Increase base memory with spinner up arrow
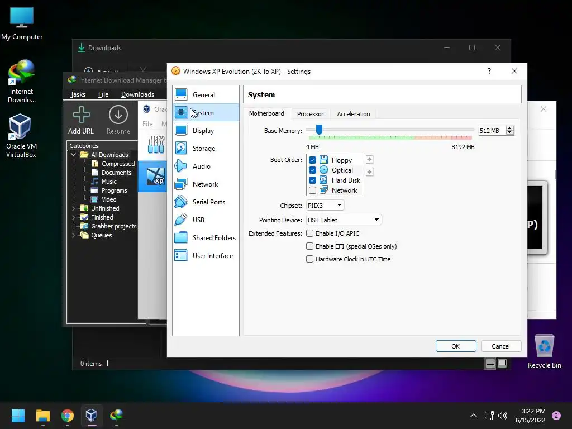The height and width of the screenshot is (429, 572). 510,128
